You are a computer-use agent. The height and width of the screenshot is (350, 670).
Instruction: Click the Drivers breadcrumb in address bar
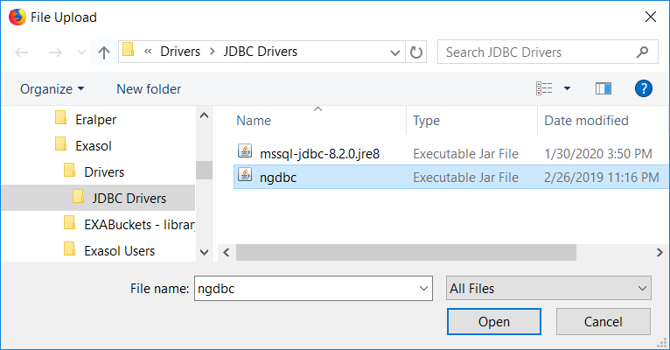(180, 52)
